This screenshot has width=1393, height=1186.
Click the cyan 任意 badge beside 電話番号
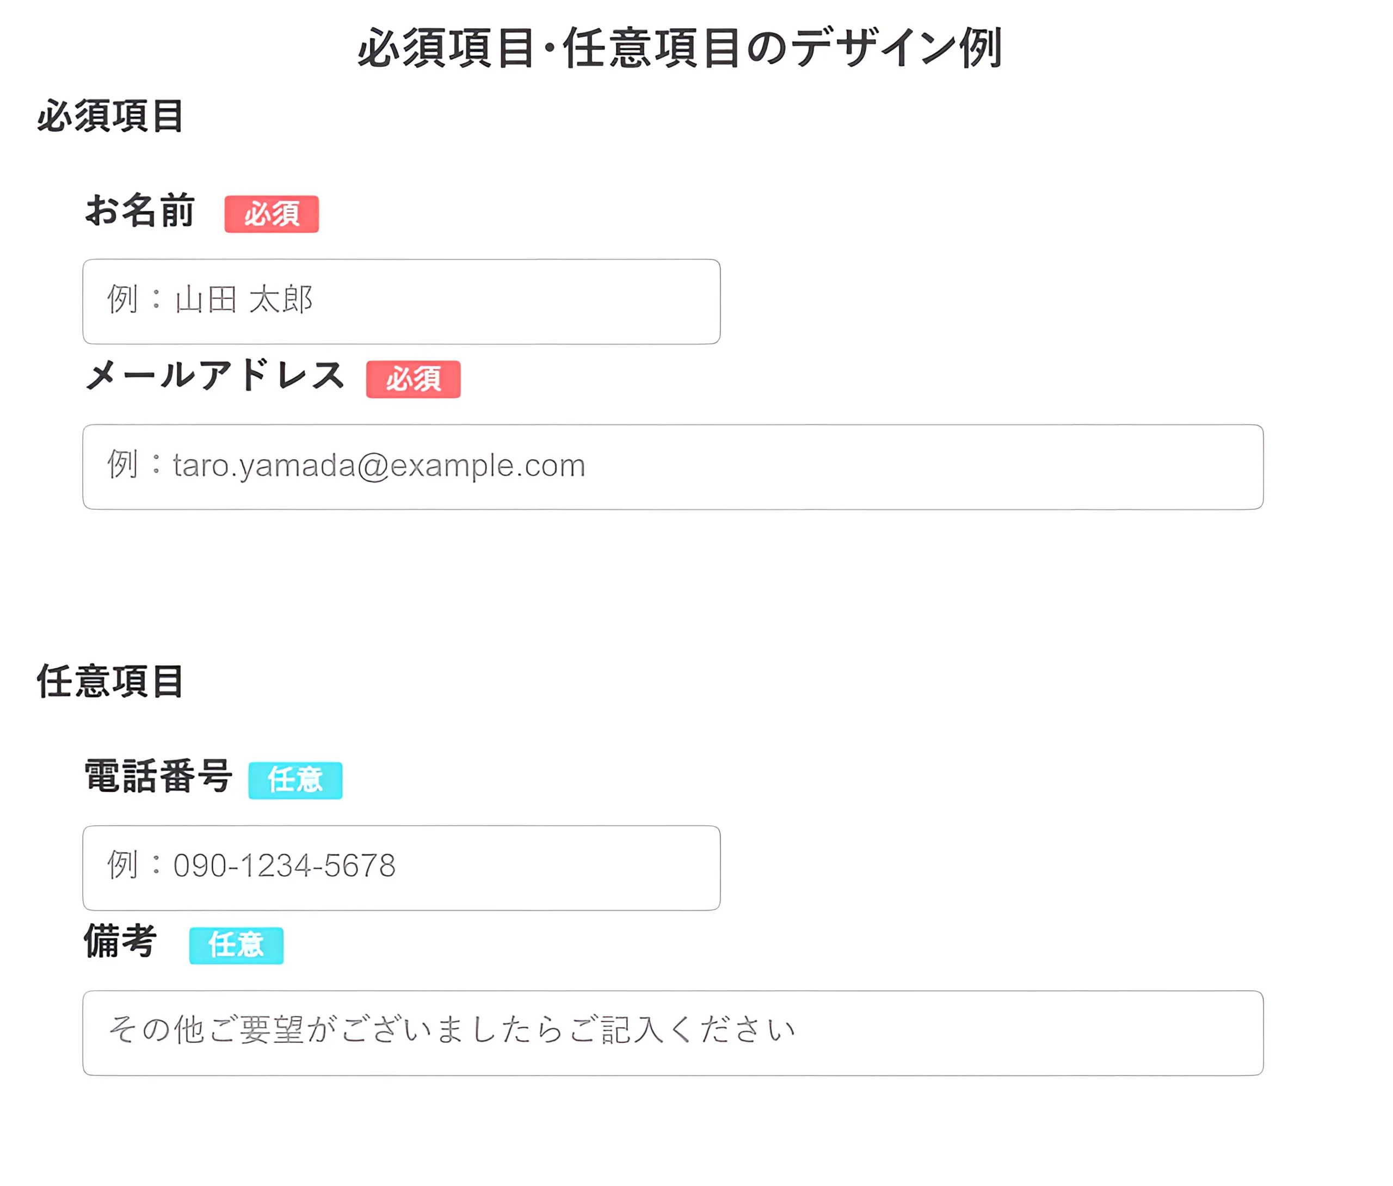point(295,780)
